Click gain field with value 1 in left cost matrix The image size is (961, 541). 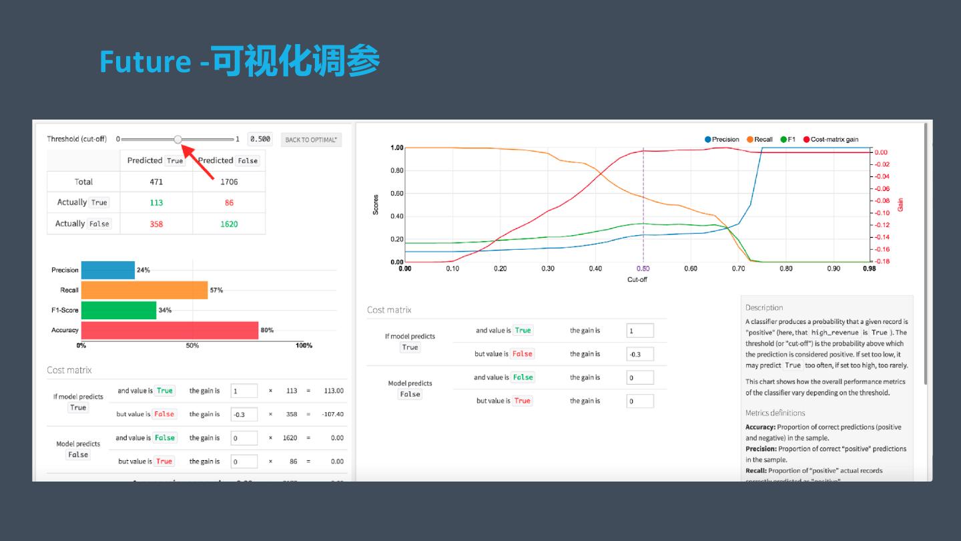(x=244, y=391)
